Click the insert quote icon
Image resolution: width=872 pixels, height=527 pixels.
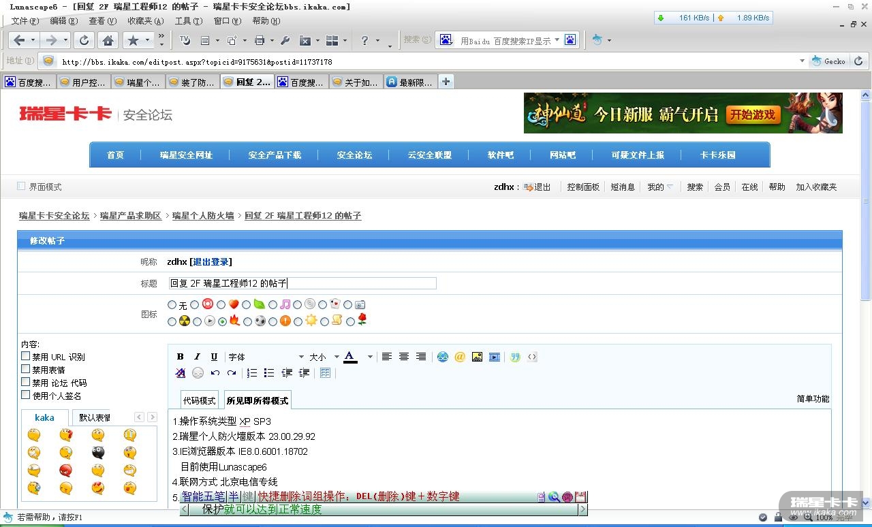pyautogui.click(x=515, y=357)
